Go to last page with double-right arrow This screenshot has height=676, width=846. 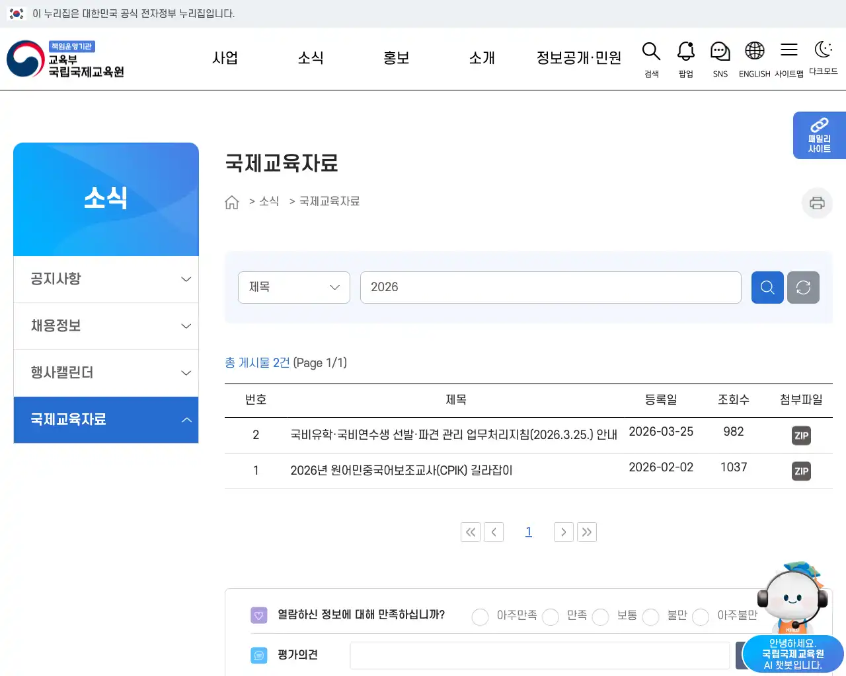click(x=587, y=532)
